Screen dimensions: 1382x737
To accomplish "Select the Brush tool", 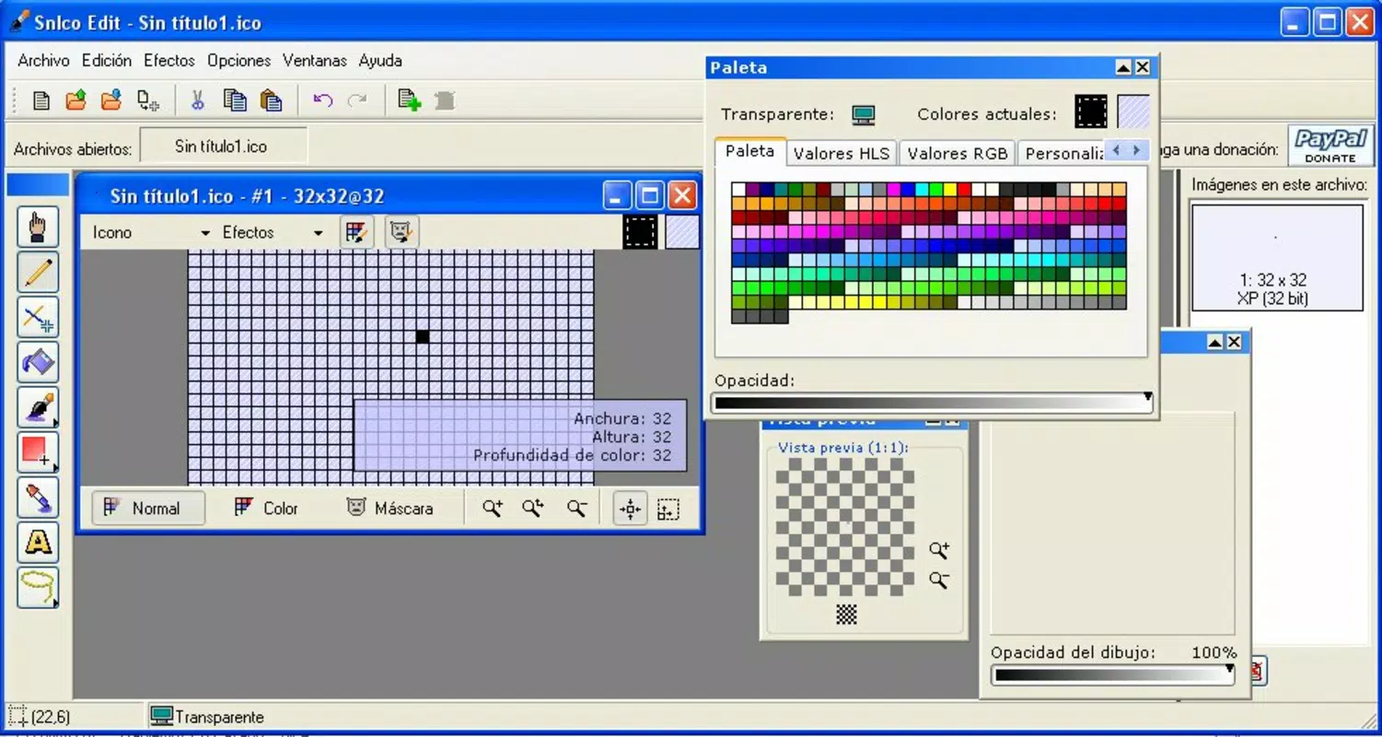I will [38, 407].
